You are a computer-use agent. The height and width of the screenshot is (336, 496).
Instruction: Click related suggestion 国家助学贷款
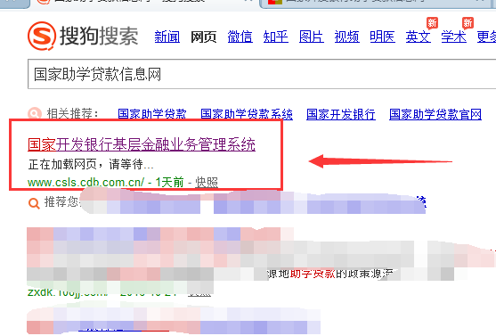[152, 114]
